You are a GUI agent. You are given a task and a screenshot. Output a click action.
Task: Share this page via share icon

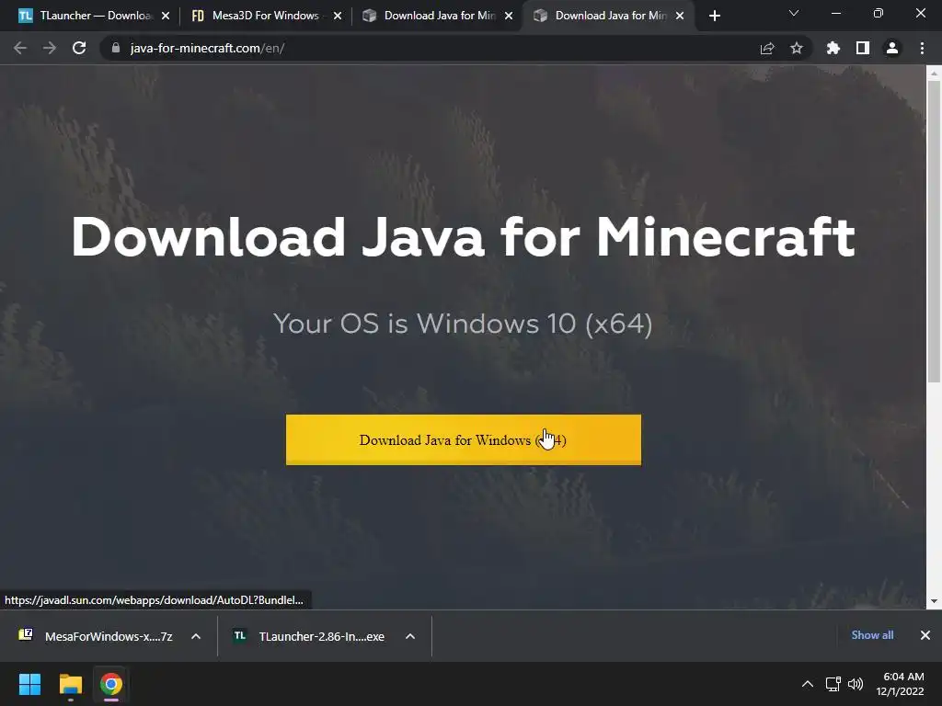pyautogui.click(x=767, y=48)
